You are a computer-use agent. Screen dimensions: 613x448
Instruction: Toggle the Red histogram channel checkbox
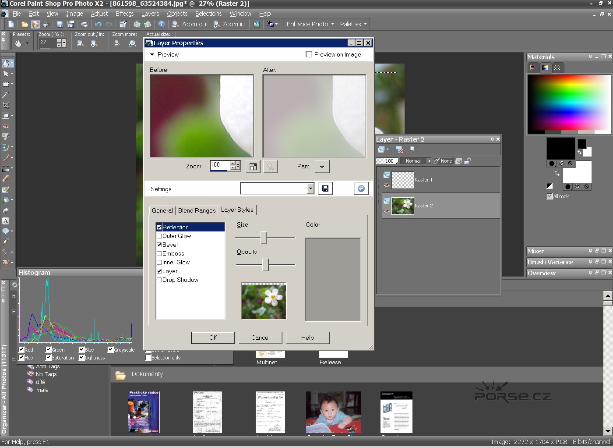click(x=21, y=350)
